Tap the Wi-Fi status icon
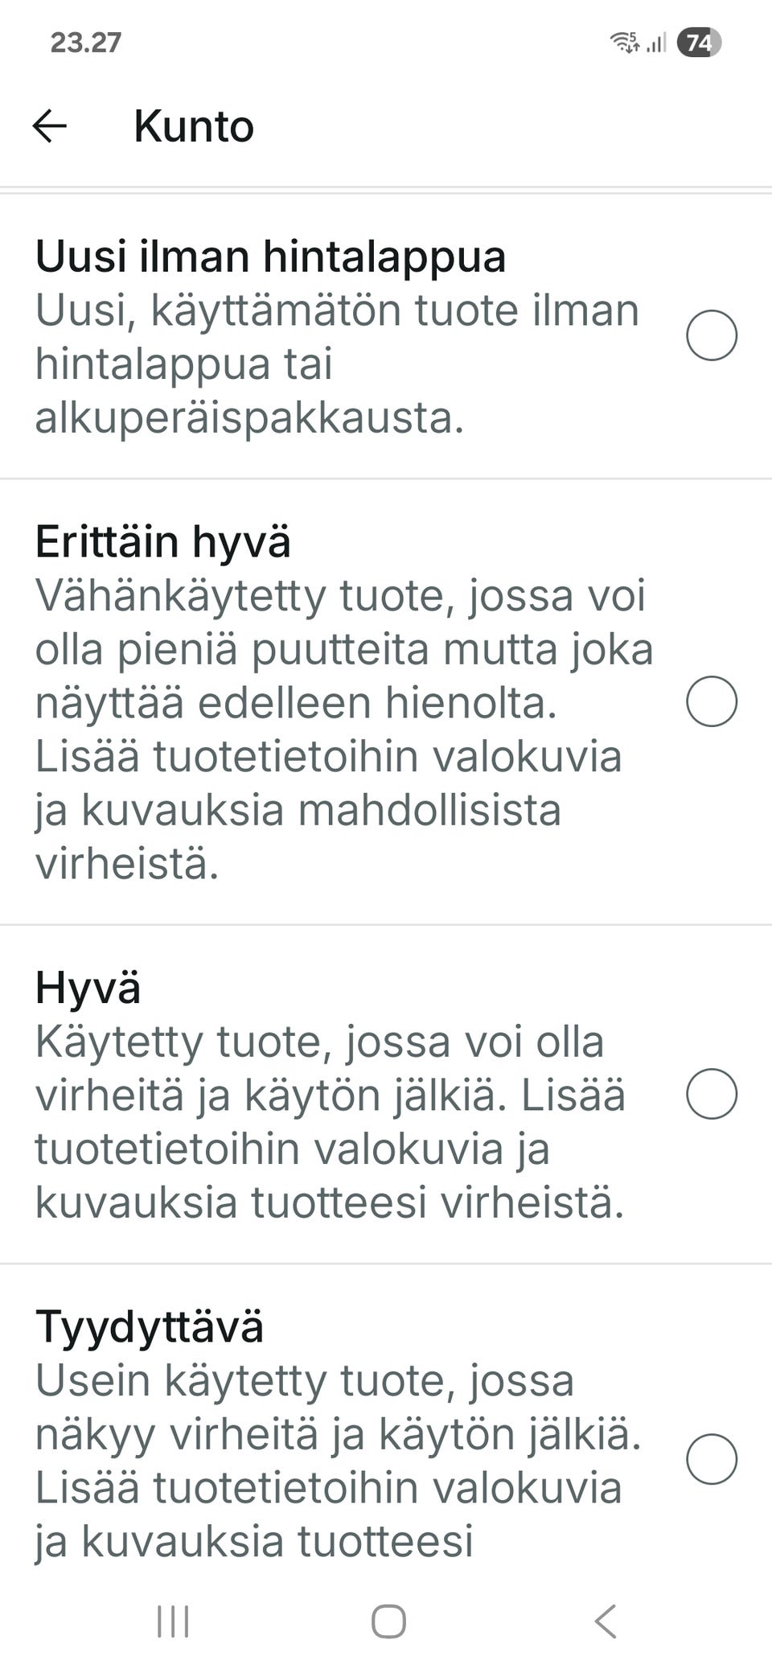 [626, 44]
